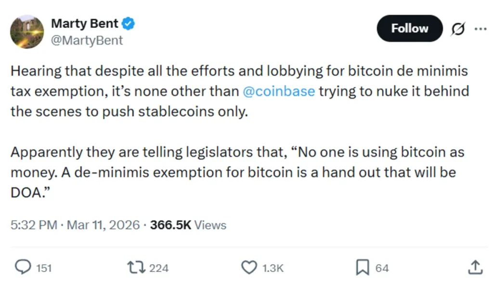Image resolution: width=493 pixels, height=284 pixels.
Task: Click the Marty Bent display name
Action: (x=85, y=23)
